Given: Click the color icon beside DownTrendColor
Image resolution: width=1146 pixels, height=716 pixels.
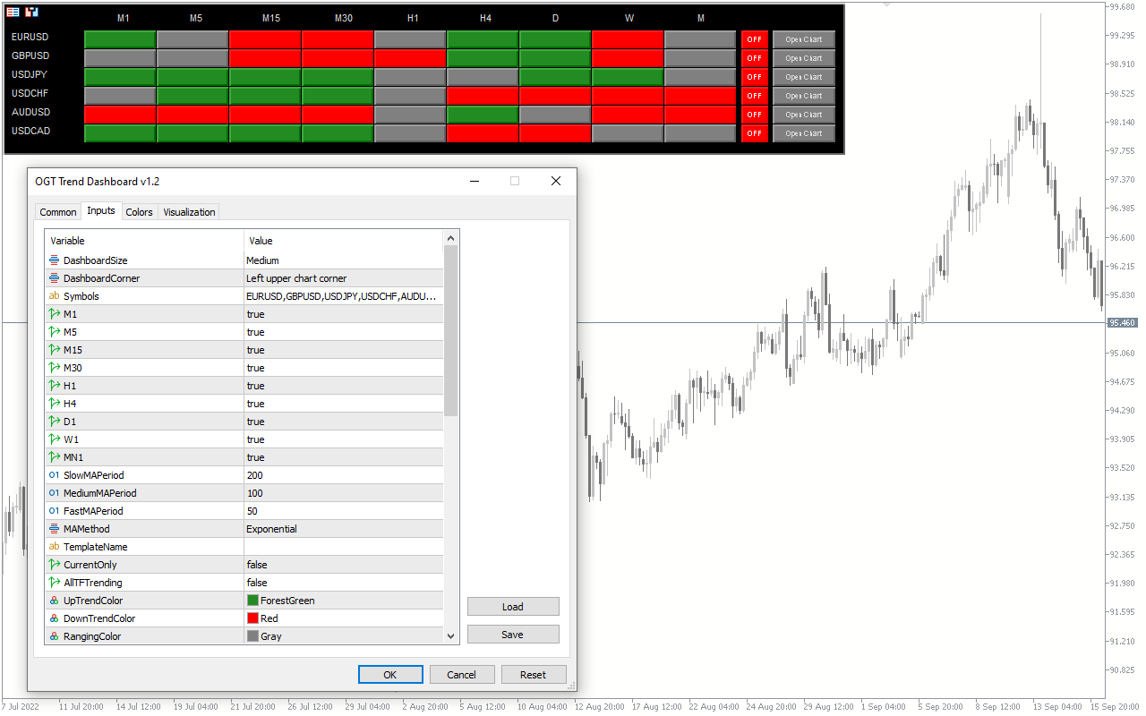Looking at the screenshot, I should point(54,618).
